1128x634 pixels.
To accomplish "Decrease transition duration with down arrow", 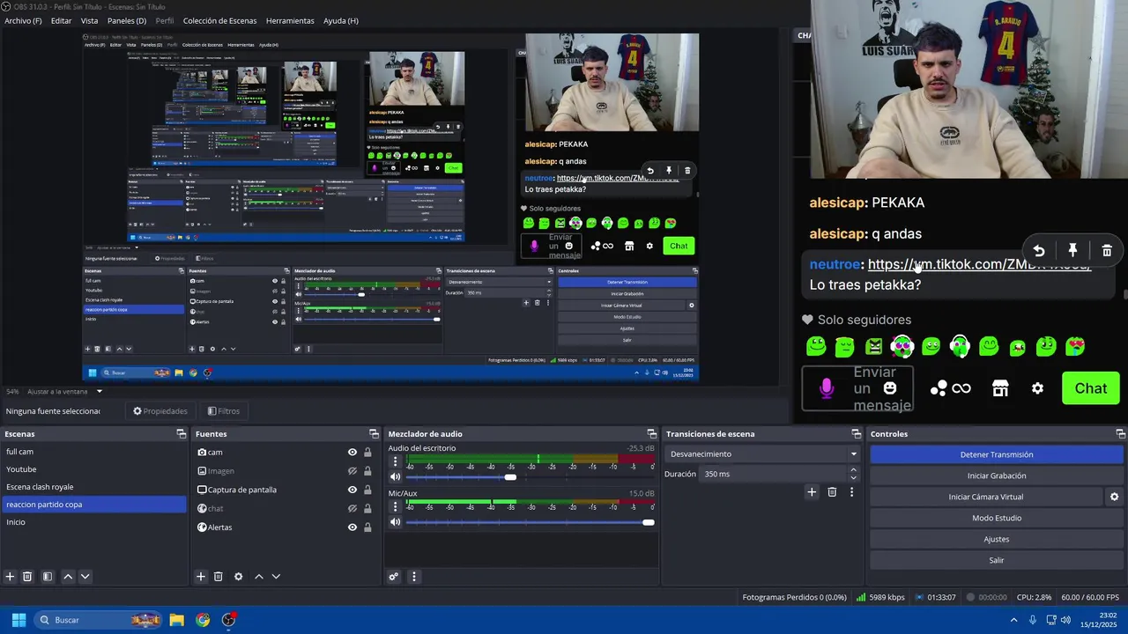I will 853,478.
